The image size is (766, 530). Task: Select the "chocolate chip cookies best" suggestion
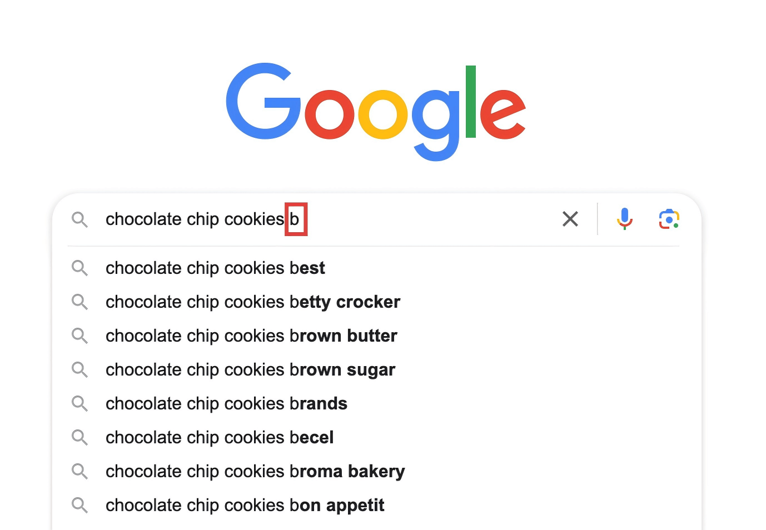pyautogui.click(x=215, y=268)
